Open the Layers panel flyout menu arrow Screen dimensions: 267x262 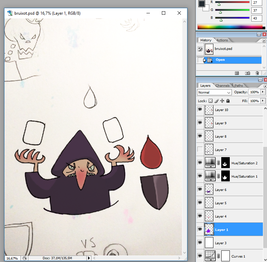pyautogui.click(x=265, y=86)
